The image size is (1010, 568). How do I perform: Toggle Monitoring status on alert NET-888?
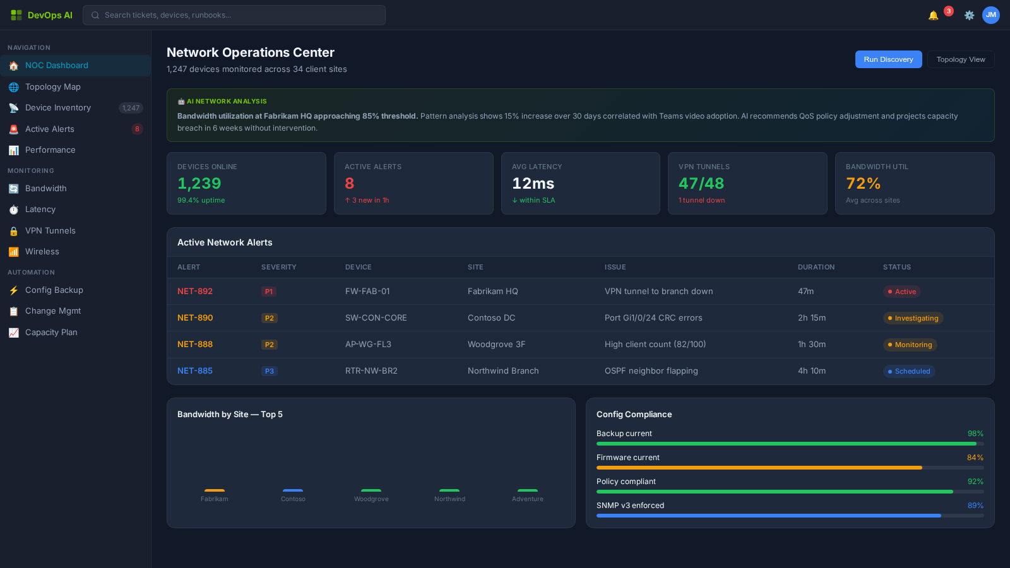pos(910,345)
